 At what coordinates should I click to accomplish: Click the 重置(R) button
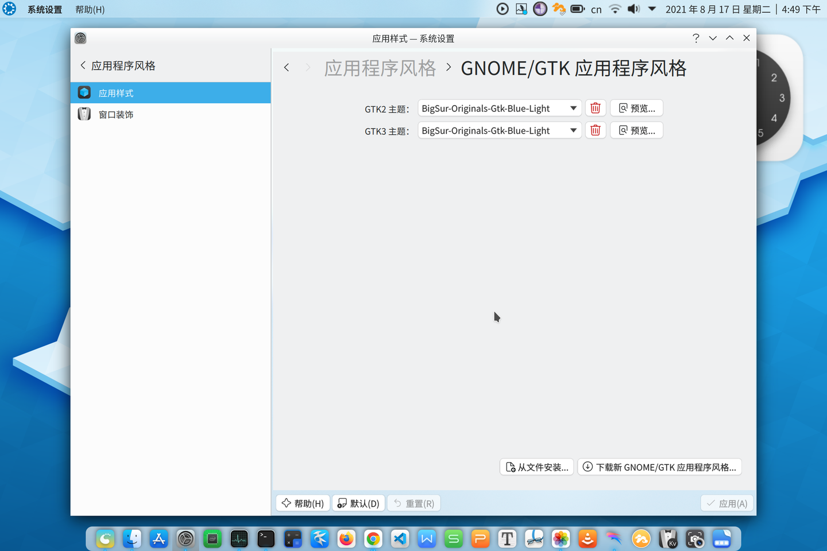(x=413, y=503)
